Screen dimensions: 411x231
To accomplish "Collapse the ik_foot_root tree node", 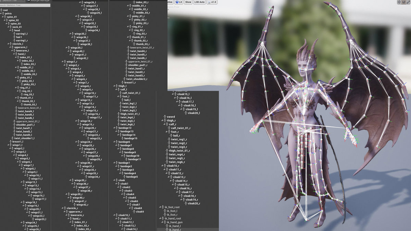I will pos(160,207).
